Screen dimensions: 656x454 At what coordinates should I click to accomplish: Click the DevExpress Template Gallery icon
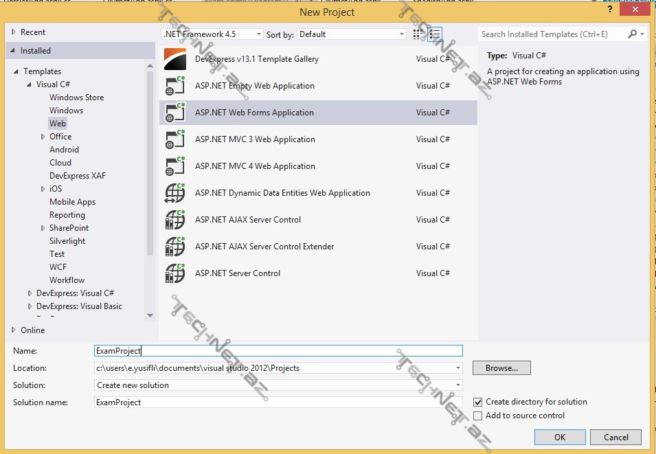pyautogui.click(x=175, y=60)
